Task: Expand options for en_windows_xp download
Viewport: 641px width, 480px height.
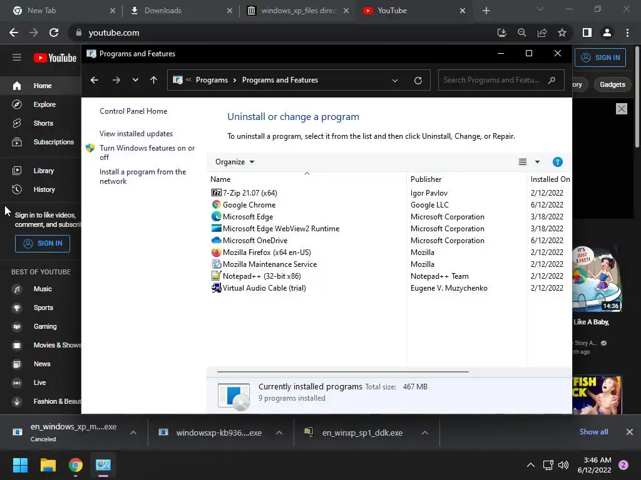Action: pos(133,432)
